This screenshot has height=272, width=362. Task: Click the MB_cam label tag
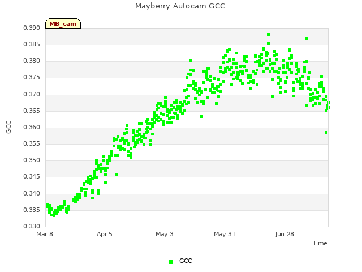pyautogui.click(x=63, y=24)
